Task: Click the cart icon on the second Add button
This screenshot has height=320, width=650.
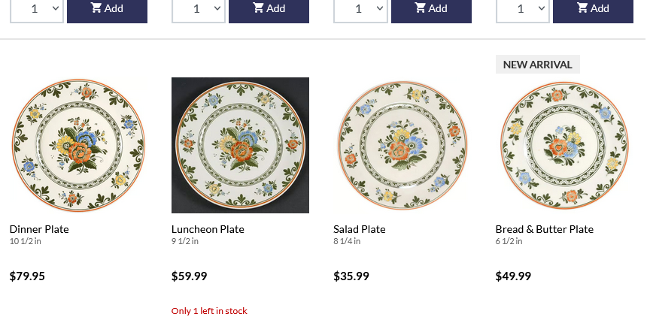Action: click(x=258, y=8)
